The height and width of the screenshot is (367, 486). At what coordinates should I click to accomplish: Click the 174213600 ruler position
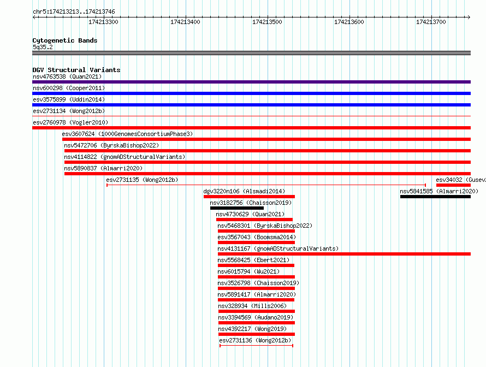coord(349,22)
